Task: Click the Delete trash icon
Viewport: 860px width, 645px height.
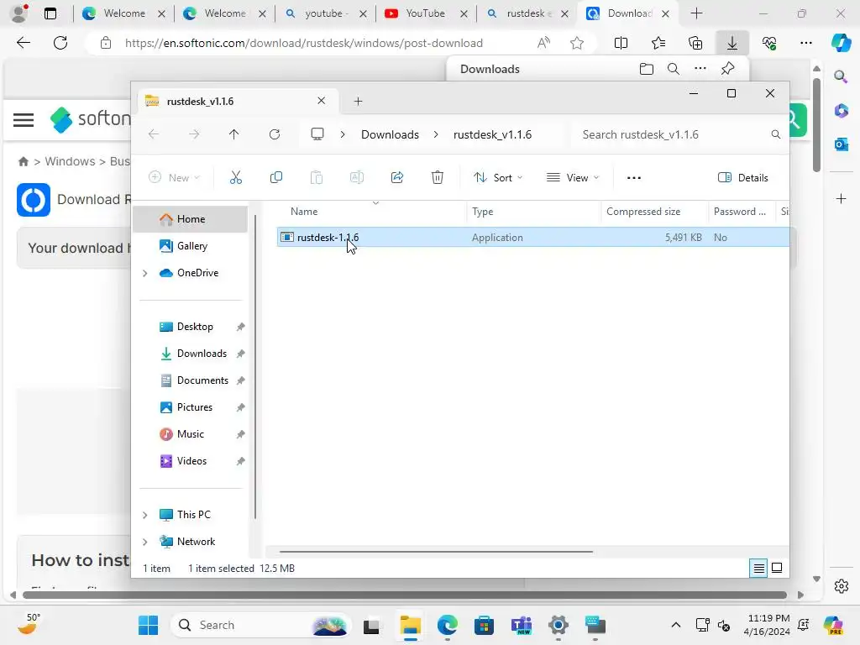Action: pyautogui.click(x=437, y=178)
